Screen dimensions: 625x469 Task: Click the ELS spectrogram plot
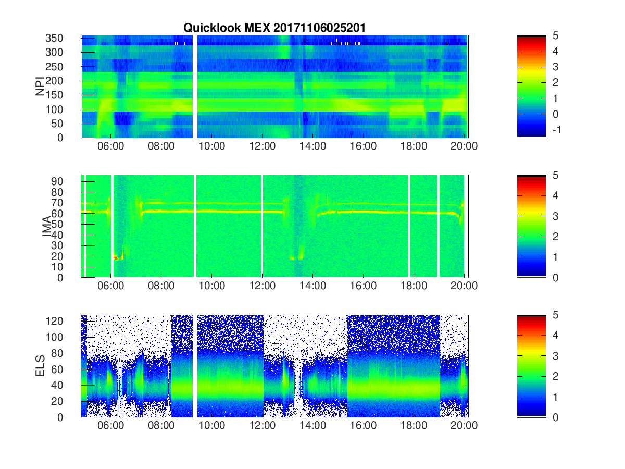275,366
